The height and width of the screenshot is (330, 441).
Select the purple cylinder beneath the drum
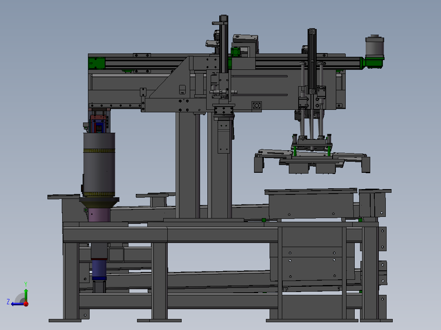point(99,215)
